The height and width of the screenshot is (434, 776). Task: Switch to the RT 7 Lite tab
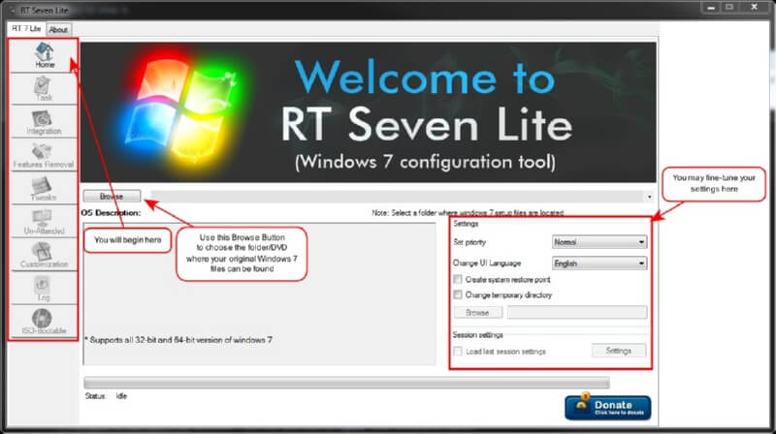26,29
